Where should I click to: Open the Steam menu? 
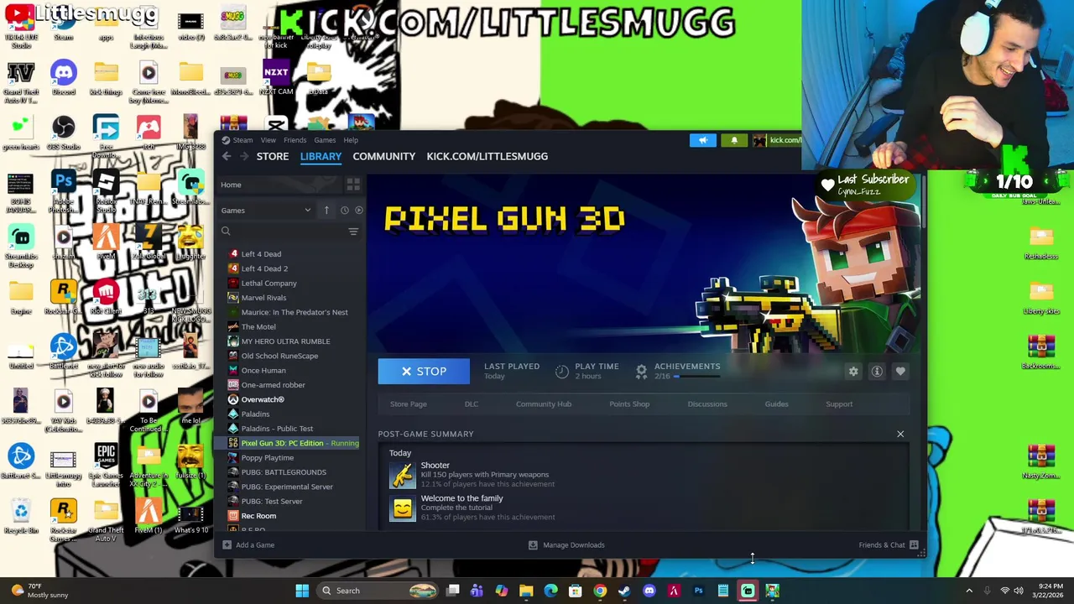[242, 140]
